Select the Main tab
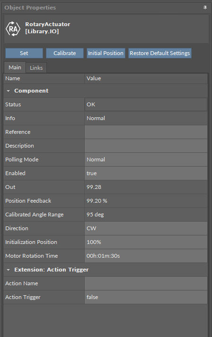This screenshot has height=337, width=212. [x=15, y=67]
